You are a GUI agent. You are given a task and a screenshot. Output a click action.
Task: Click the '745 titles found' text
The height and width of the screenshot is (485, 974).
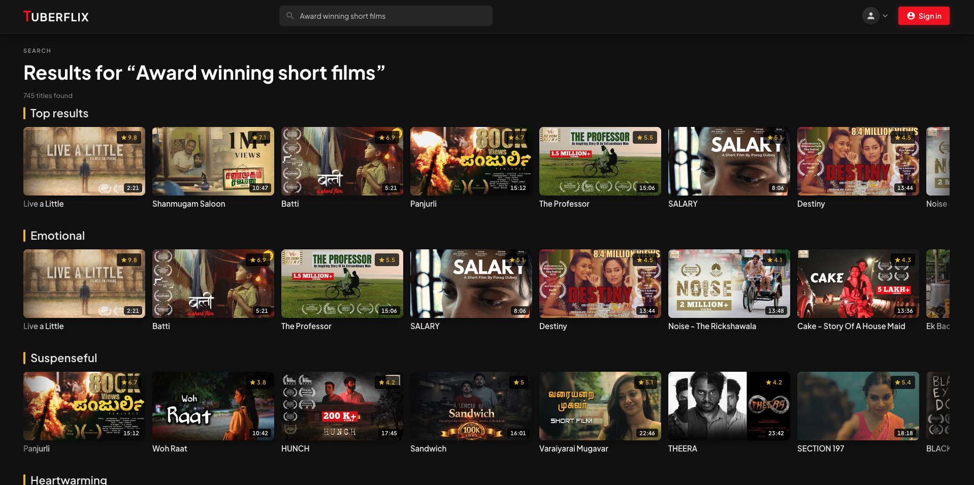coord(48,95)
